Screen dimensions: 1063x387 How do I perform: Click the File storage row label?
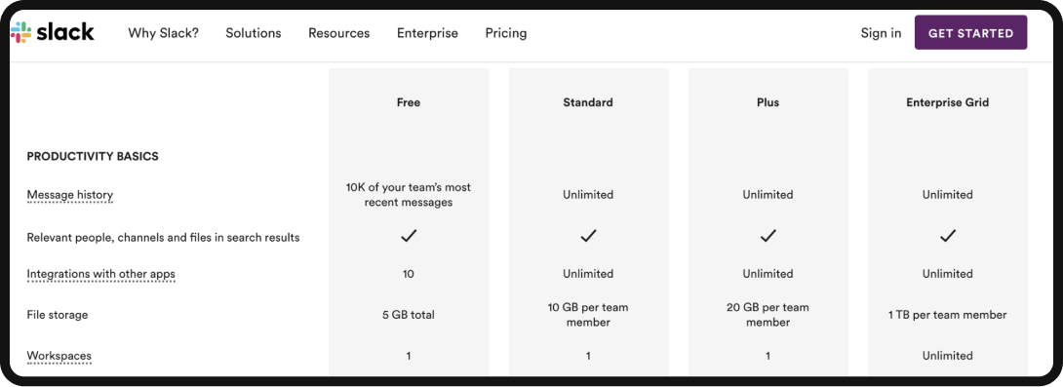click(x=57, y=315)
